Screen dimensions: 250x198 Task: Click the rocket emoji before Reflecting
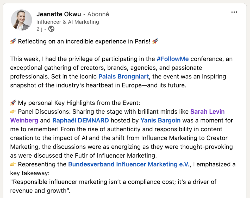13,41
